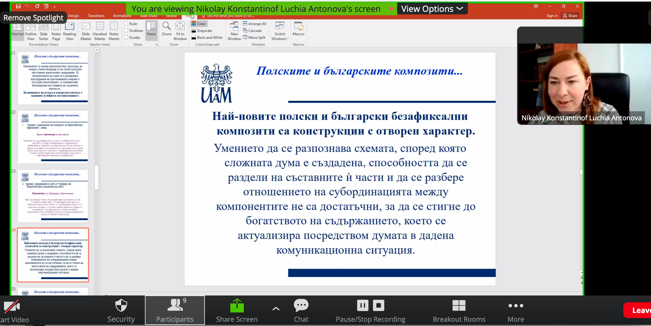The image size is (651, 326).
Task: Expand Share Screen options chevron
Action: [276, 309]
